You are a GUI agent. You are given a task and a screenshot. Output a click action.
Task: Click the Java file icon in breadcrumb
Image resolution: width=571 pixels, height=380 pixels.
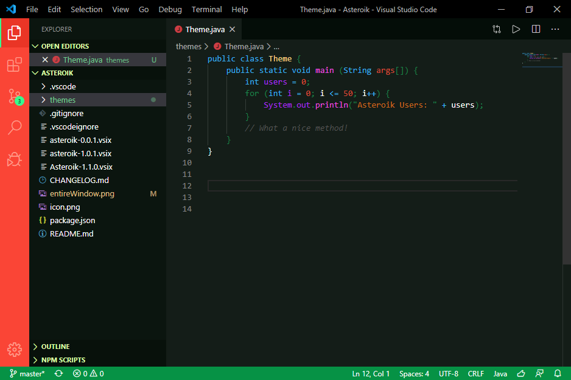[217, 46]
